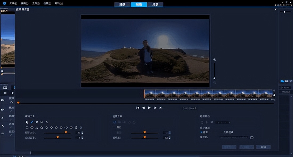
Task: Jump to the start of the clip
Action: 138,108
